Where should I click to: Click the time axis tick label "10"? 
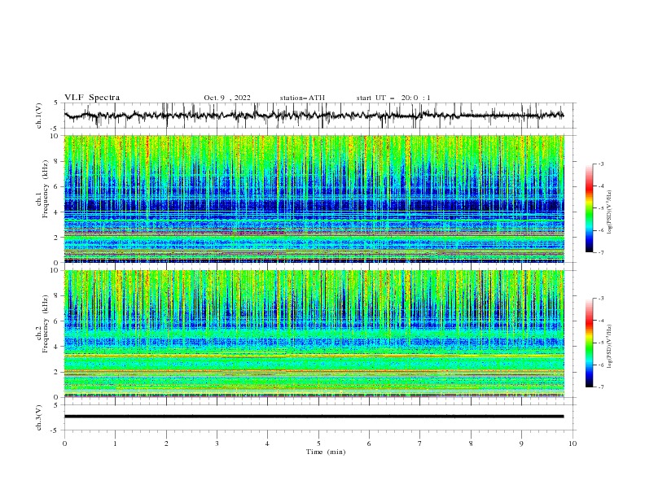coord(573,443)
